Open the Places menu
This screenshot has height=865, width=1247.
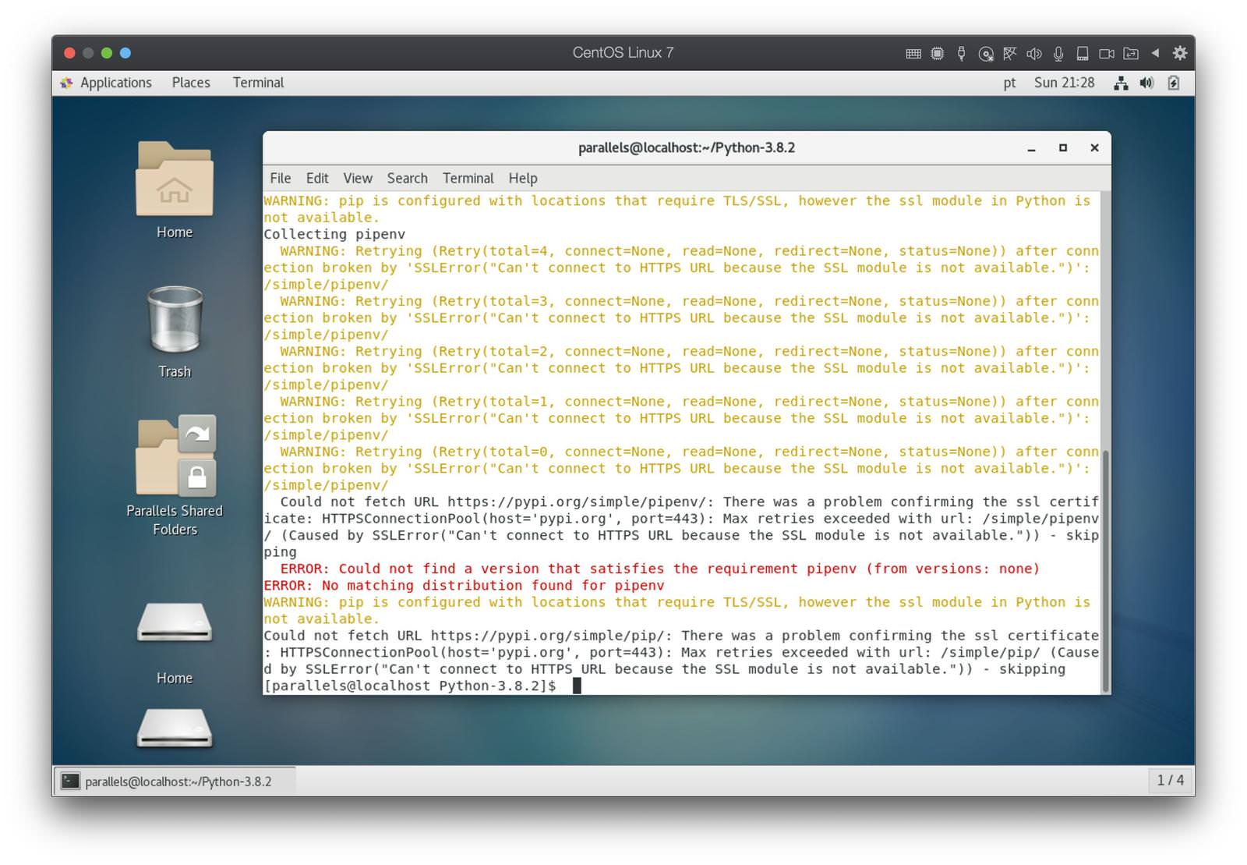[x=191, y=83]
